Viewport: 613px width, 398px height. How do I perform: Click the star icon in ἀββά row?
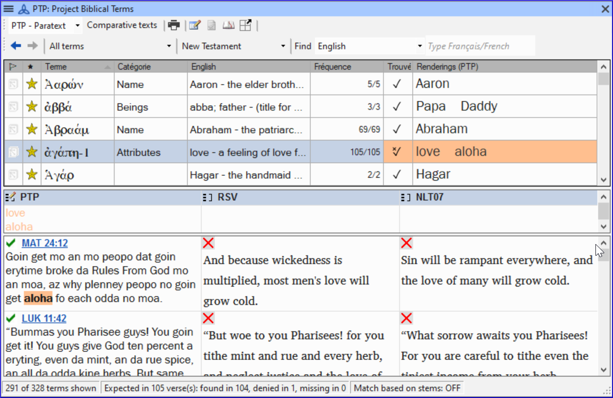[32, 106]
